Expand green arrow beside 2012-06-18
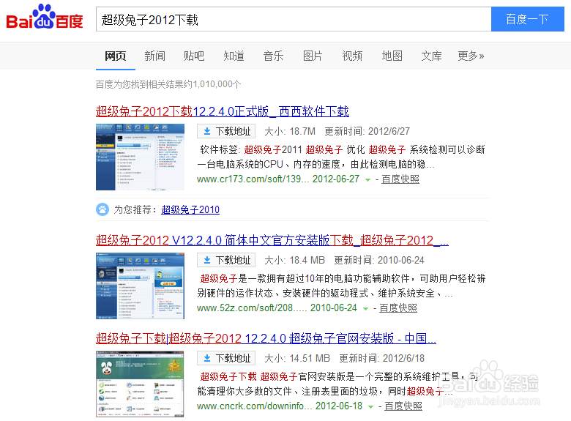 [370, 407]
